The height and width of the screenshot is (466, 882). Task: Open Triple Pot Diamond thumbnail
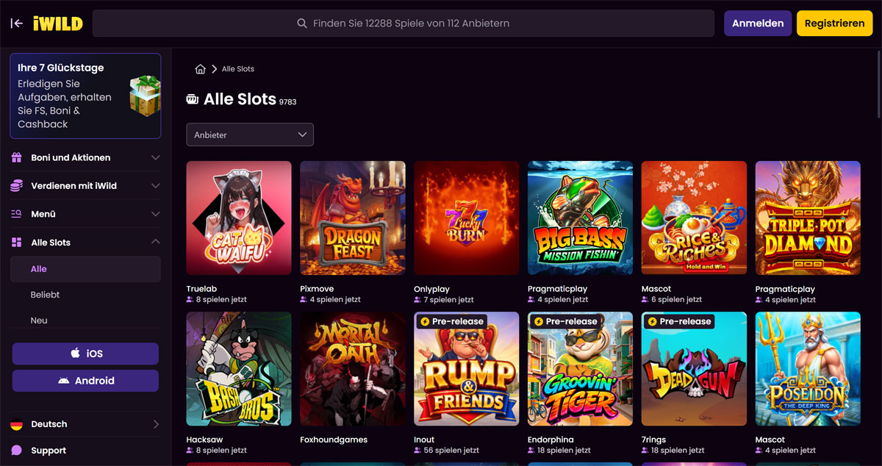pos(808,218)
